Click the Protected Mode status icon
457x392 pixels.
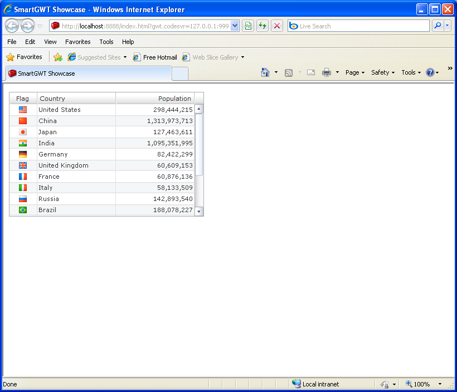385,384
